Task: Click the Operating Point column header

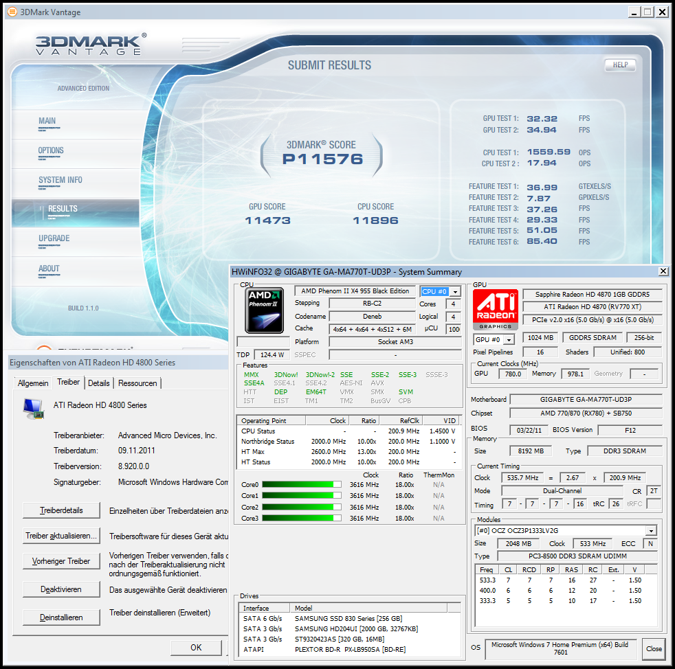Action: pyautogui.click(x=272, y=421)
